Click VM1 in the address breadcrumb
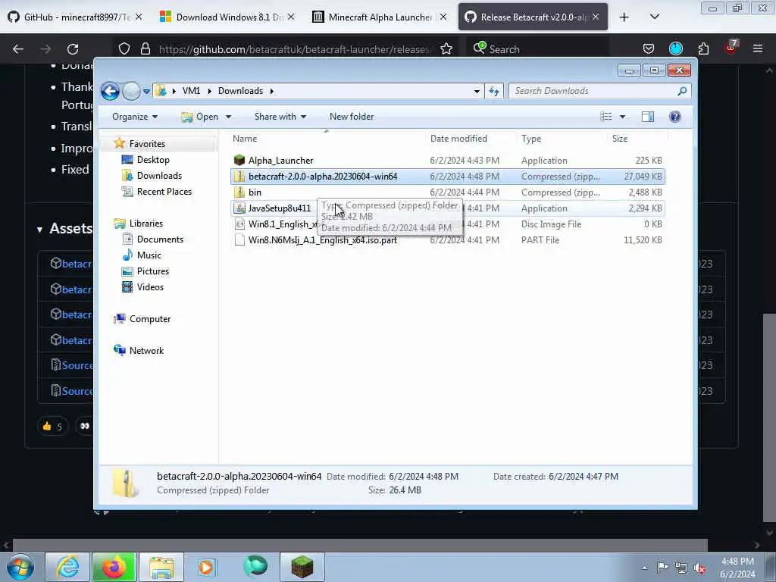776x582 pixels. point(191,91)
